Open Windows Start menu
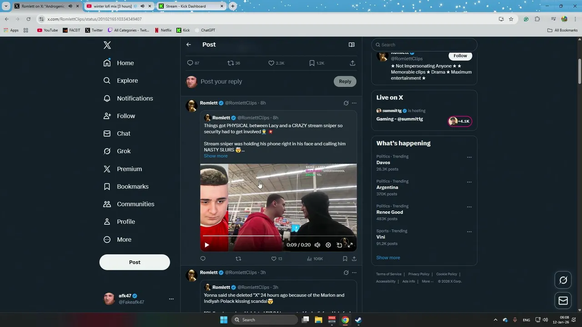The image size is (582, 327). [x=224, y=320]
